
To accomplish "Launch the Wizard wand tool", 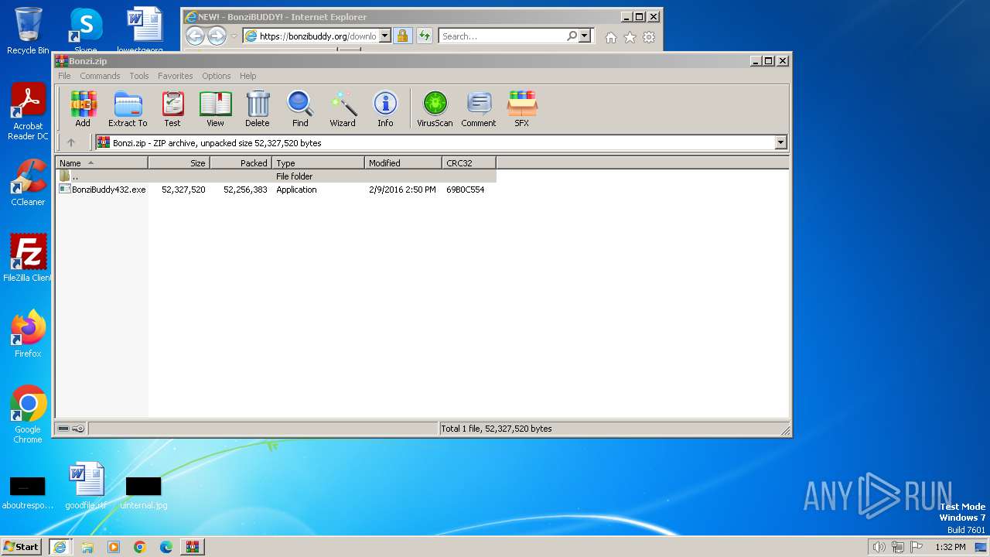I will [x=343, y=109].
